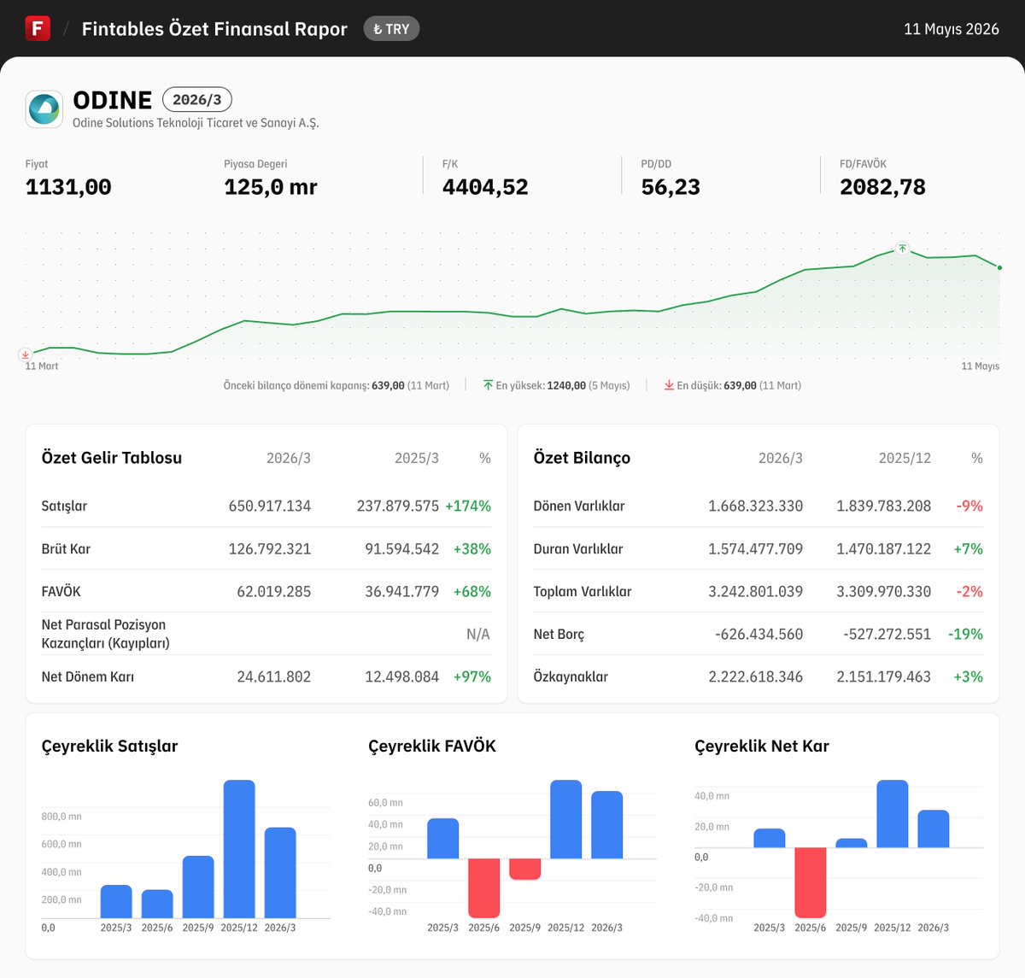The width and height of the screenshot is (1025, 978).
Task: Click the 2025/3 bar in Çeyreklik FAVÖK
Action: (443, 839)
